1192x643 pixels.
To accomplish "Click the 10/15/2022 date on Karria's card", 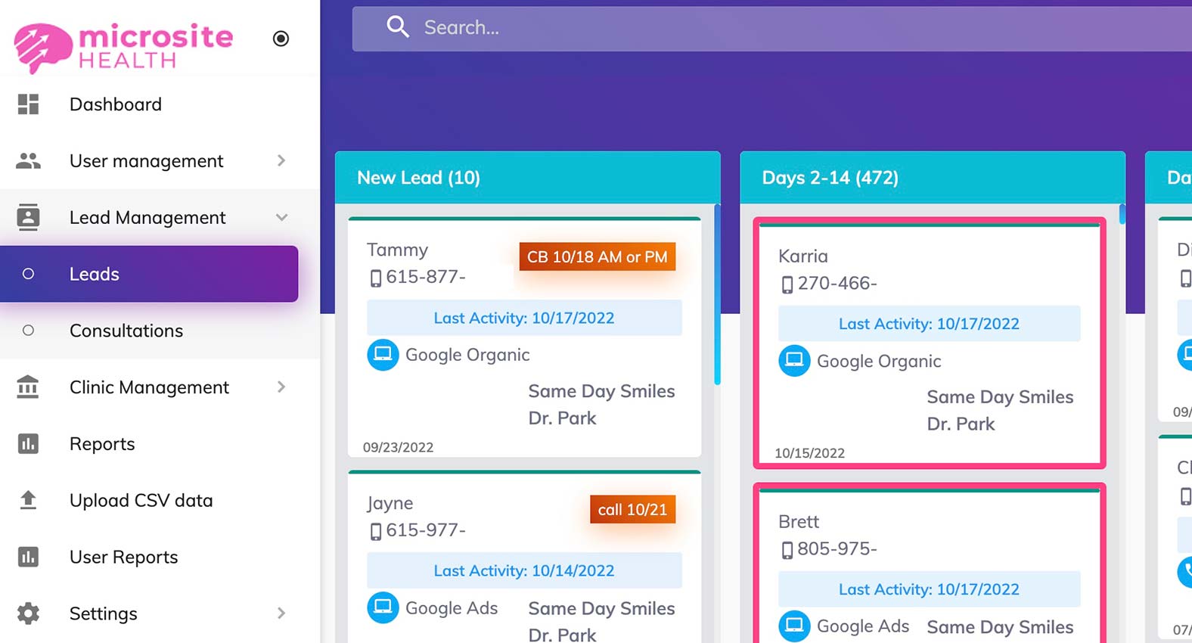I will point(809,453).
